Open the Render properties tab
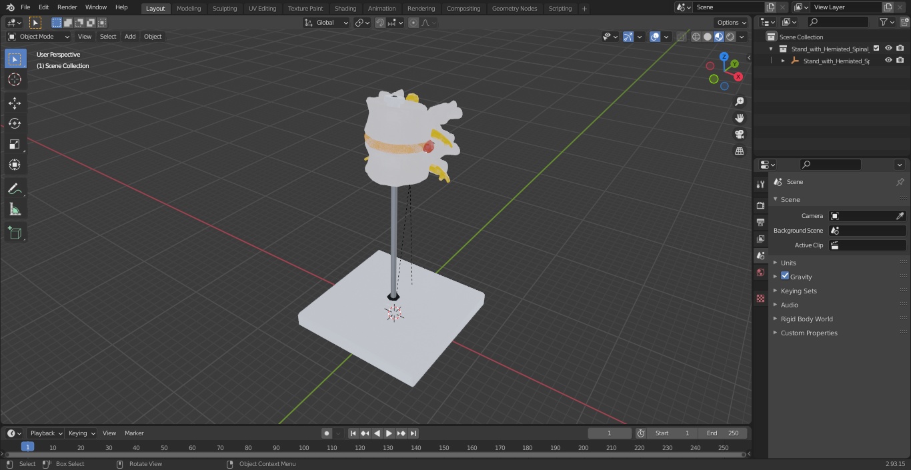Image resolution: width=911 pixels, height=470 pixels. click(760, 205)
